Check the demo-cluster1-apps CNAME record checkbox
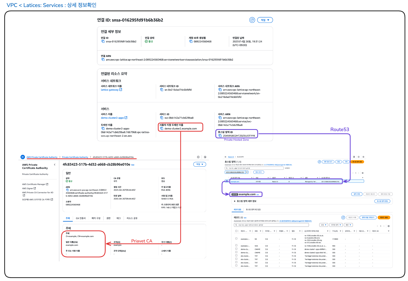The image size is (408, 281). point(236,249)
